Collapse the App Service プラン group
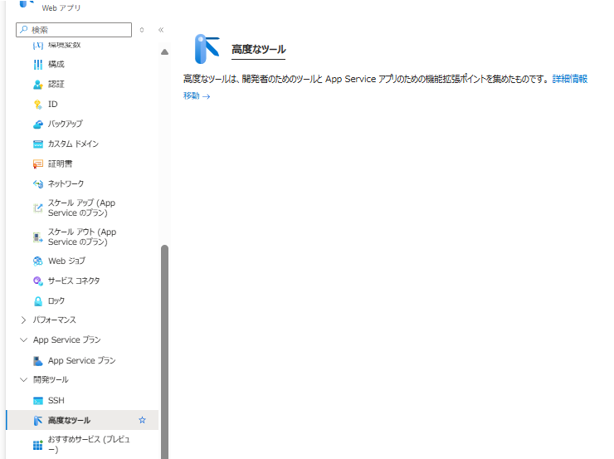 [23, 339]
